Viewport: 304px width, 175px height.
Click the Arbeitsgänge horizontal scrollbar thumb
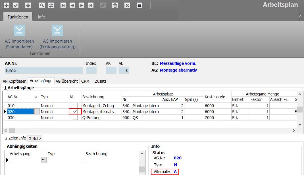12,130
